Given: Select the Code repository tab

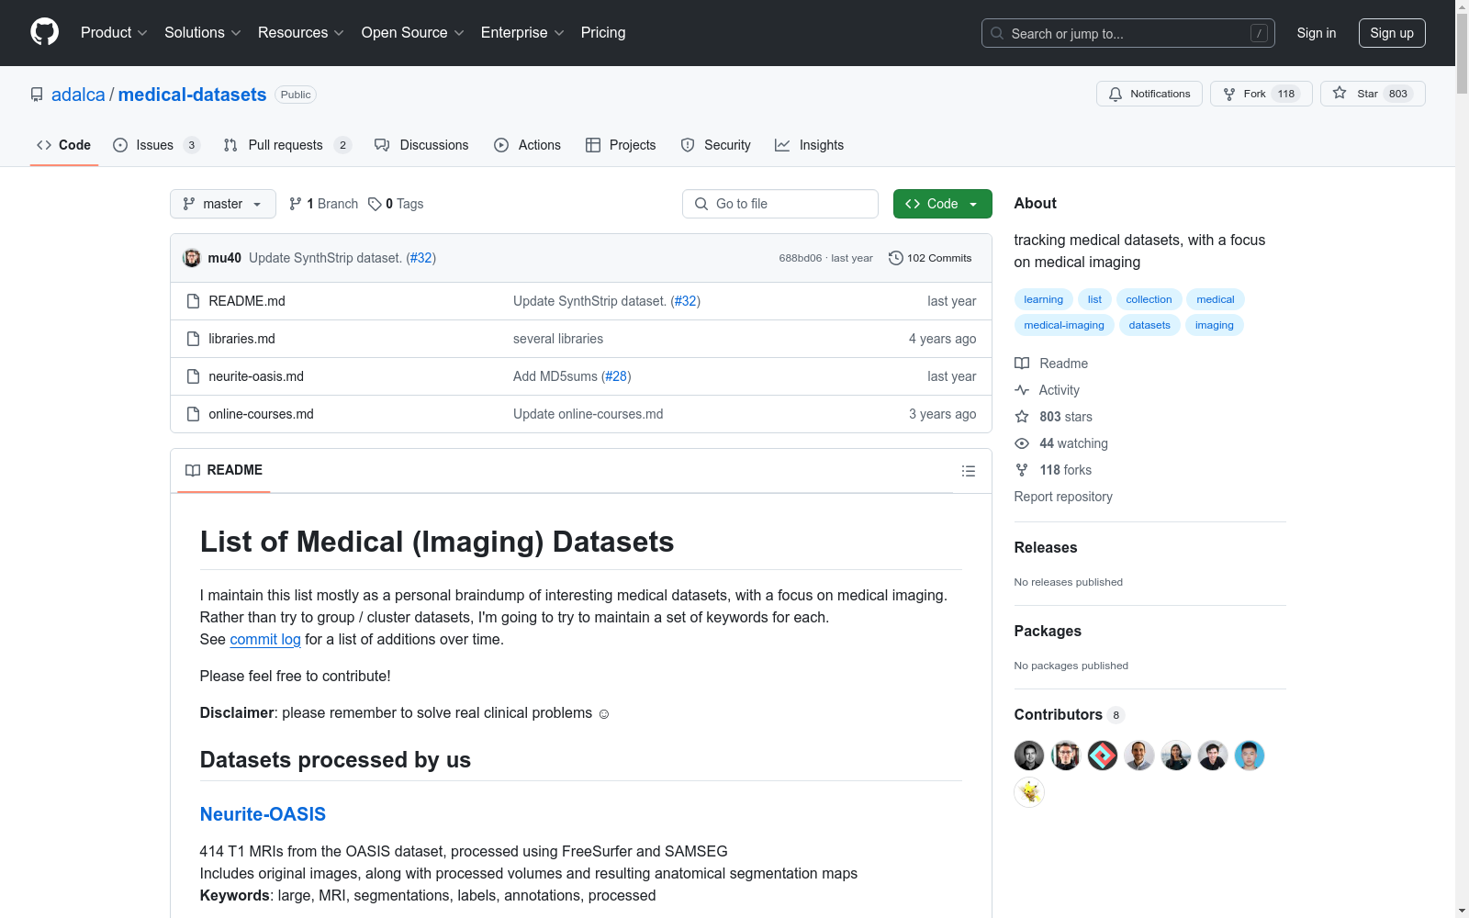Looking at the screenshot, I should (64, 145).
